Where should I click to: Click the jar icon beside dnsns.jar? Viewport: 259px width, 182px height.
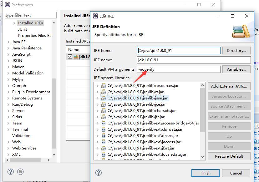(104, 136)
